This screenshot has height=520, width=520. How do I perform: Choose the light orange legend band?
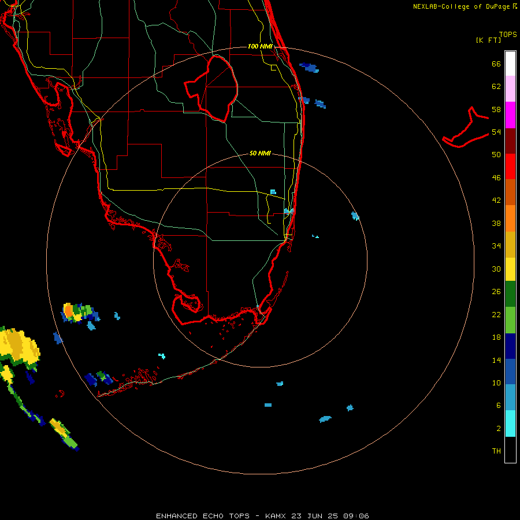click(x=510, y=218)
